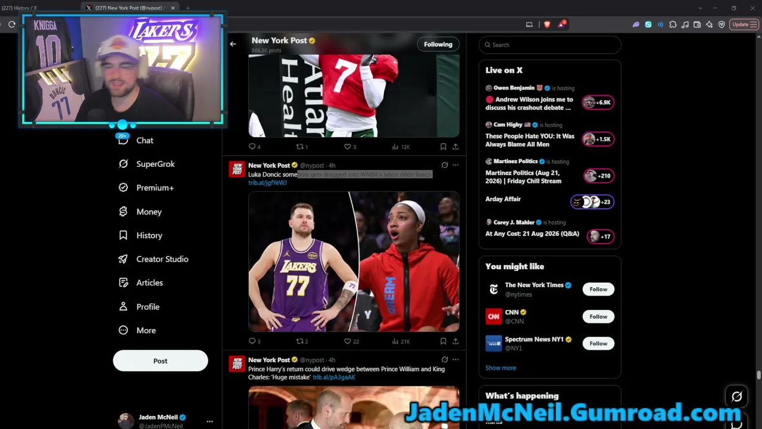Follow Spectrum News NY1
The height and width of the screenshot is (429, 762).
[x=598, y=343]
